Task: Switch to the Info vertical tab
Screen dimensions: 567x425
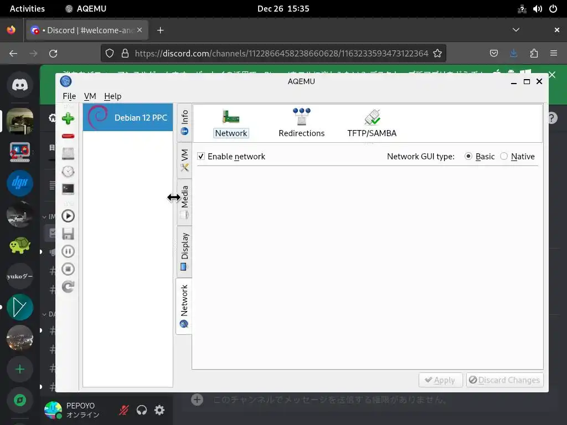Action: tap(184, 122)
